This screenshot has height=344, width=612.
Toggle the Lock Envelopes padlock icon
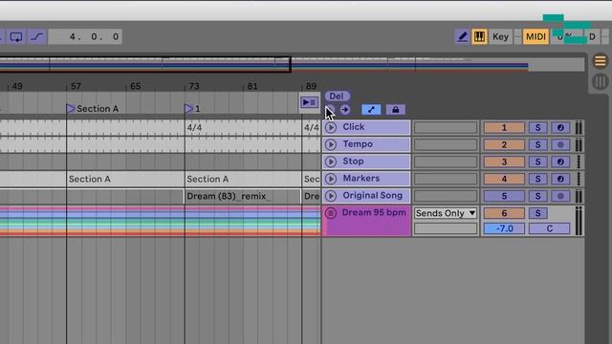pos(395,110)
